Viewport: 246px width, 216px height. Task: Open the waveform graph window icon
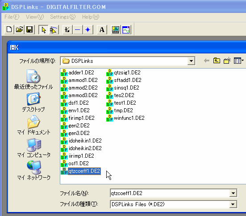(126, 29)
